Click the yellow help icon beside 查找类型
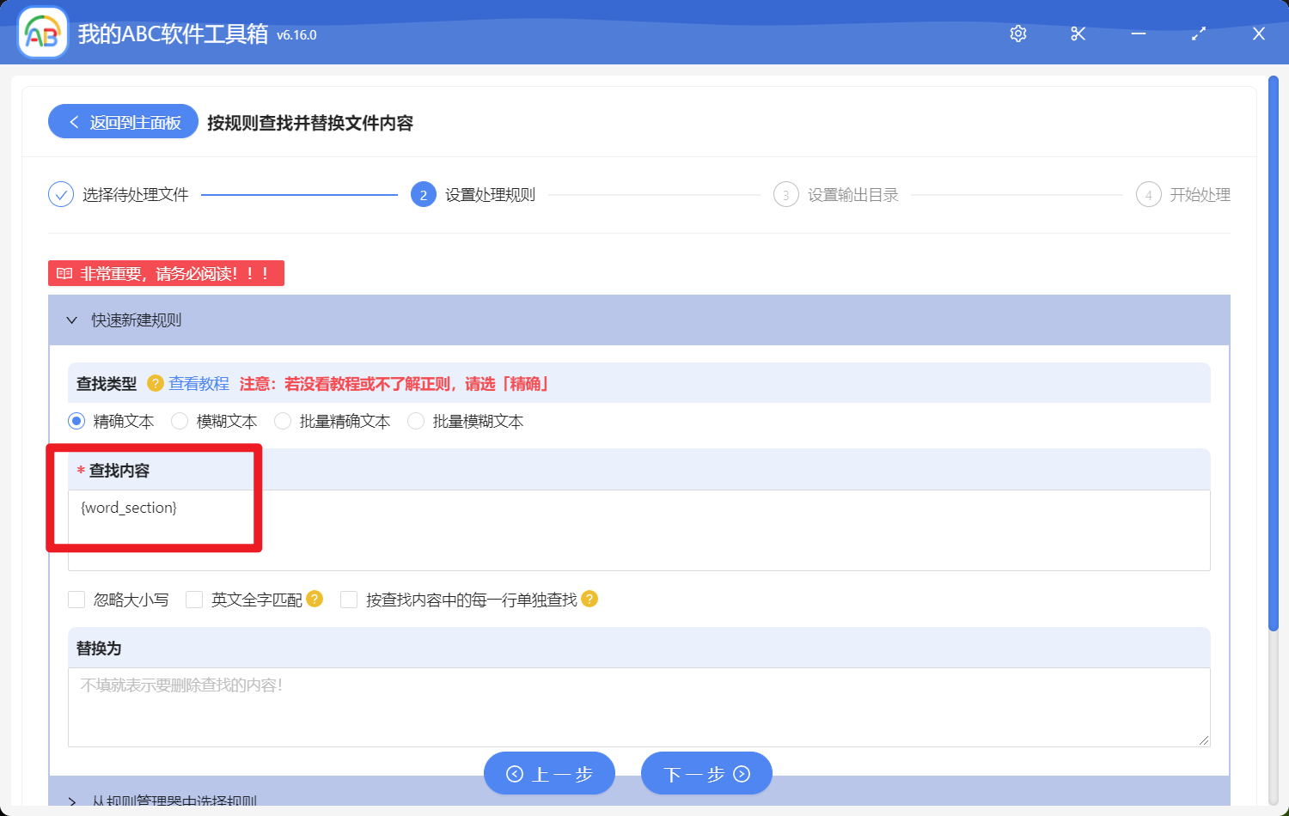The height and width of the screenshot is (816, 1289). click(155, 383)
